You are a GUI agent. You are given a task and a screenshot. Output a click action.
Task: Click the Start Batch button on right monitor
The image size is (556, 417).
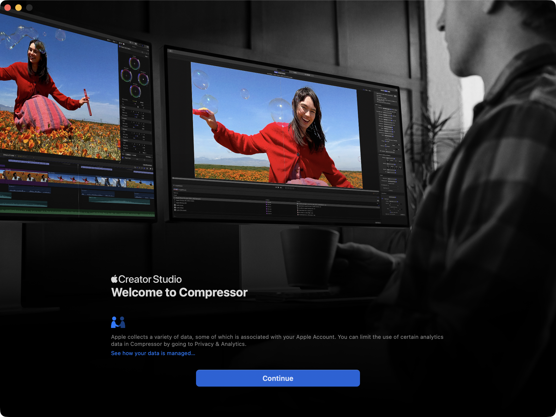click(378, 223)
